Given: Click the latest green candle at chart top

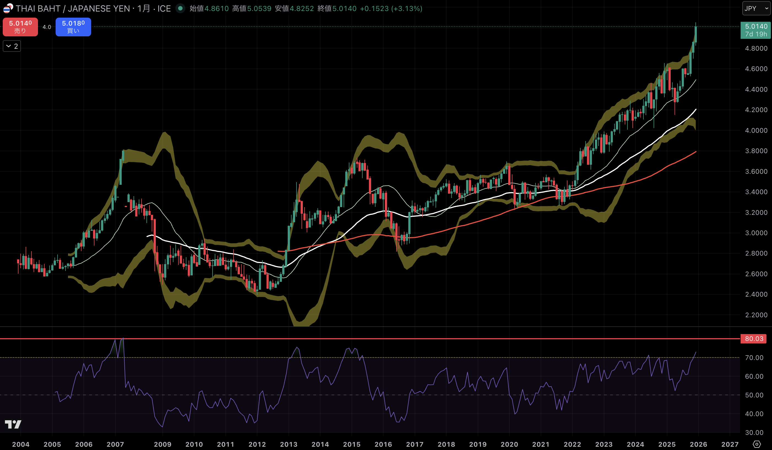Looking at the screenshot, I should tap(696, 34).
